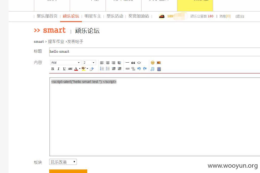Viewport: 260px width, 173px height.
Task: Click the smart breadcrumb link
Action: point(39,41)
